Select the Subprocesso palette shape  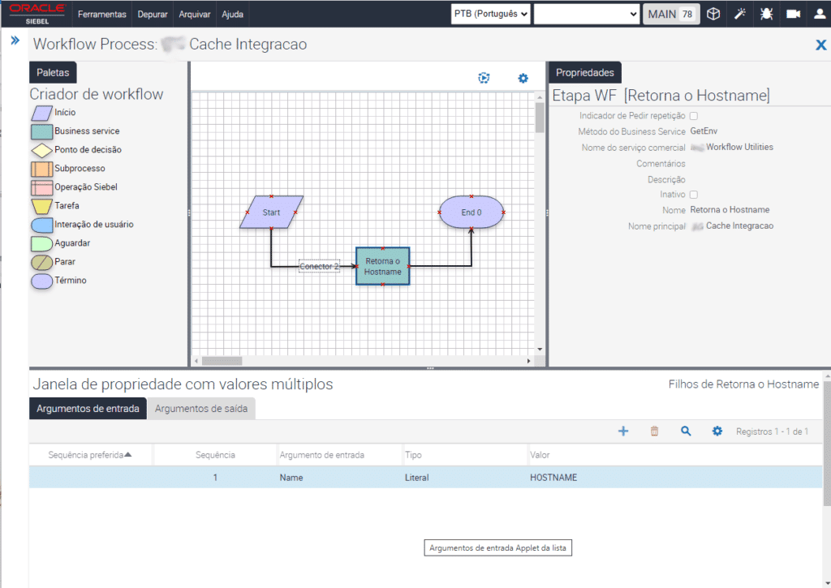[41, 169]
